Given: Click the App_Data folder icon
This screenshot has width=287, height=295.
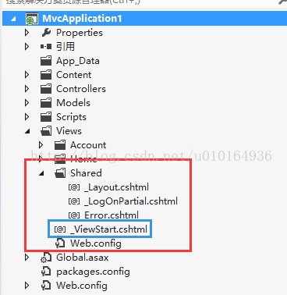Looking at the screenshot, I should click(x=46, y=61).
